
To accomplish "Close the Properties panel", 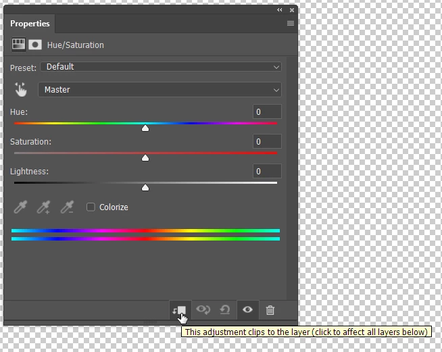I will pyautogui.click(x=292, y=10).
